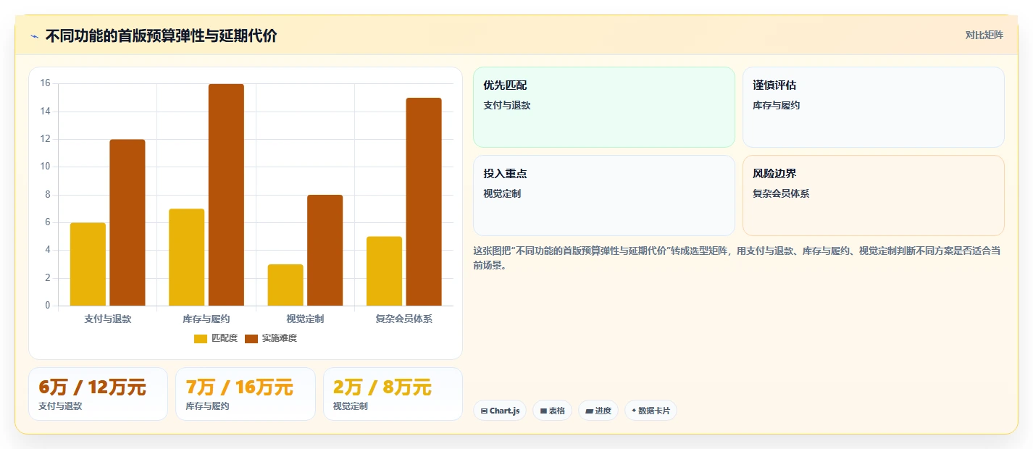
Task: Click 视觉定制 caption under 2万 / 8万元
Action: tap(351, 406)
